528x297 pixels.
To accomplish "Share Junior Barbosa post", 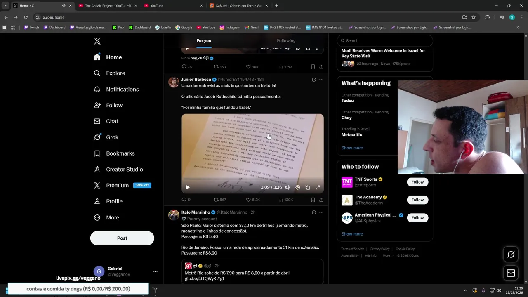I will (x=321, y=200).
